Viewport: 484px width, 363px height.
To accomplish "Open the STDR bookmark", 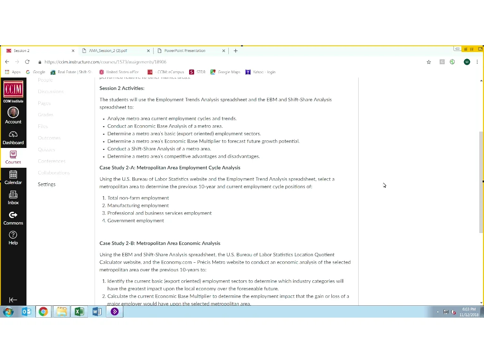I will click(x=198, y=72).
